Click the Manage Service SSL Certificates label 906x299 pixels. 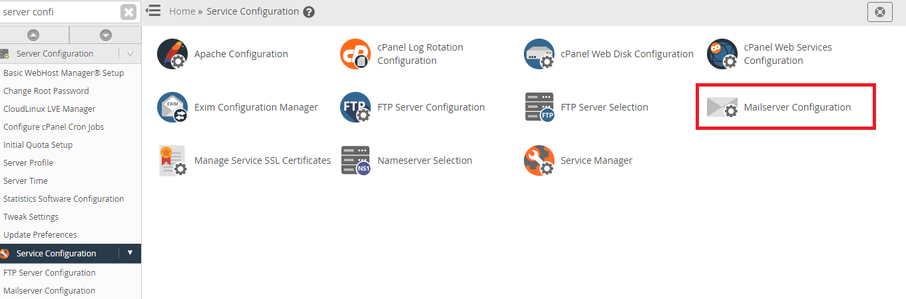pyautogui.click(x=262, y=160)
